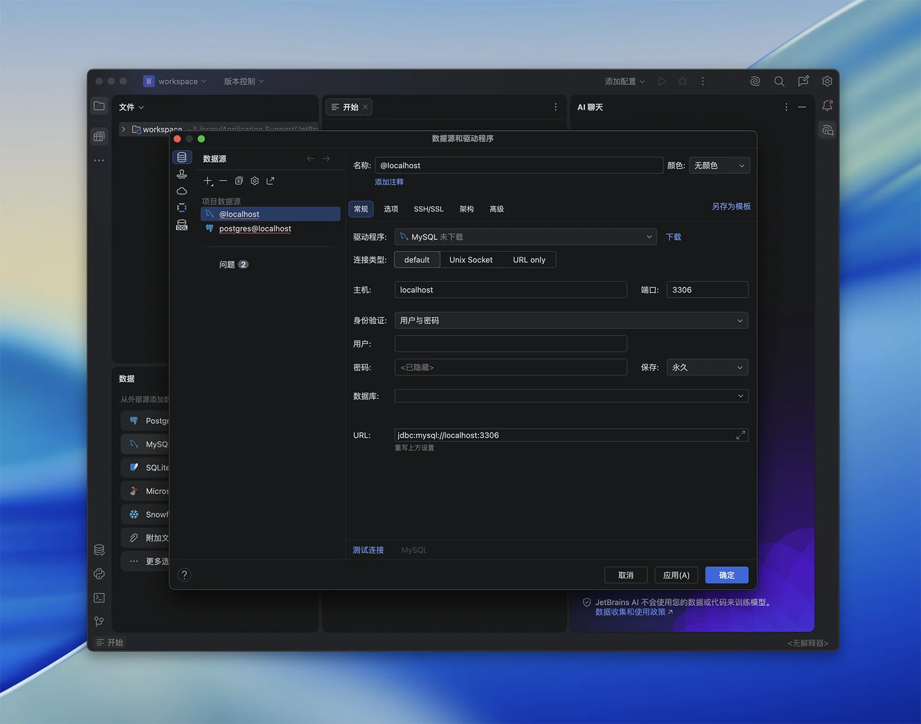This screenshot has height=724, width=921.
Task: Open the MySQL driver dropdown
Action: [526, 237]
